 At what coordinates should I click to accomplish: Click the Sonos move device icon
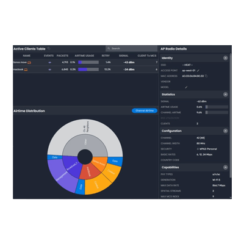click(x=29, y=62)
